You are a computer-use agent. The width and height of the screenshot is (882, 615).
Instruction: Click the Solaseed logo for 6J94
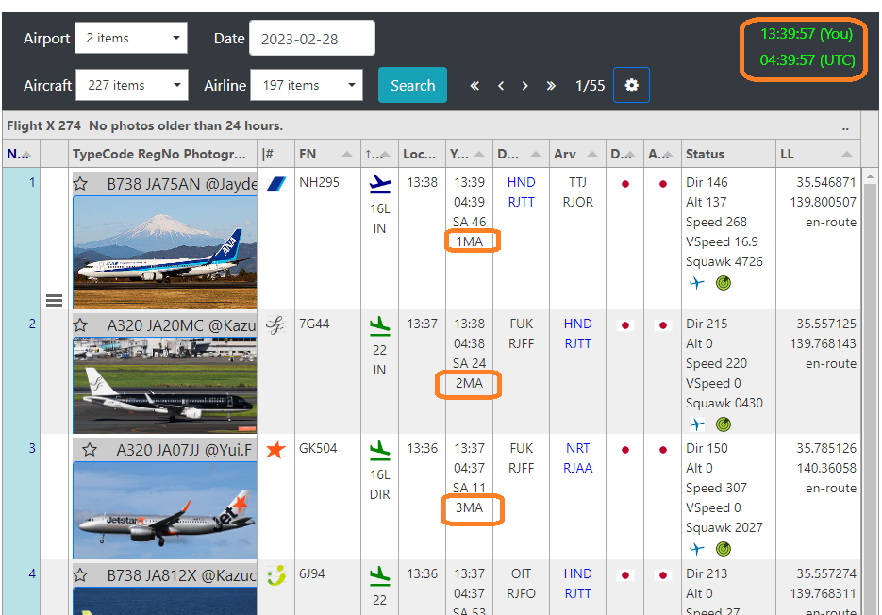pyautogui.click(x=276, y=575)
